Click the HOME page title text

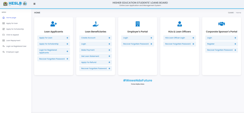[37, 13]
